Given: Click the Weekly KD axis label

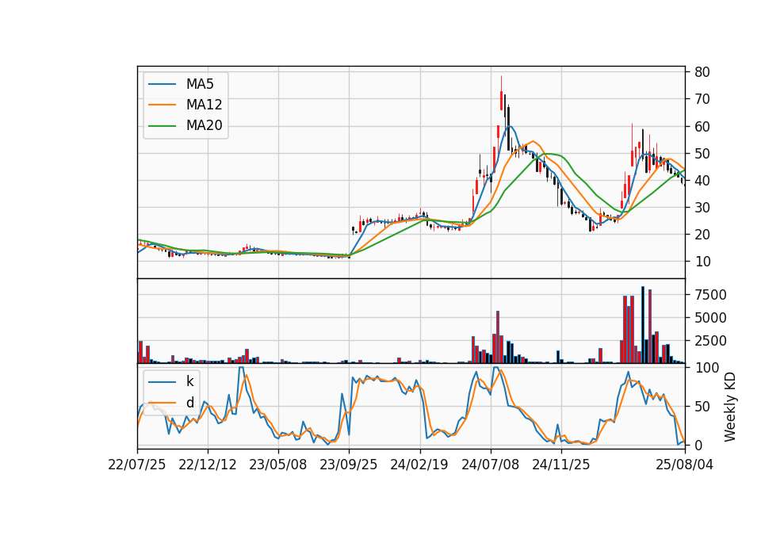Looking at the screenshot, I should [729, 407].
